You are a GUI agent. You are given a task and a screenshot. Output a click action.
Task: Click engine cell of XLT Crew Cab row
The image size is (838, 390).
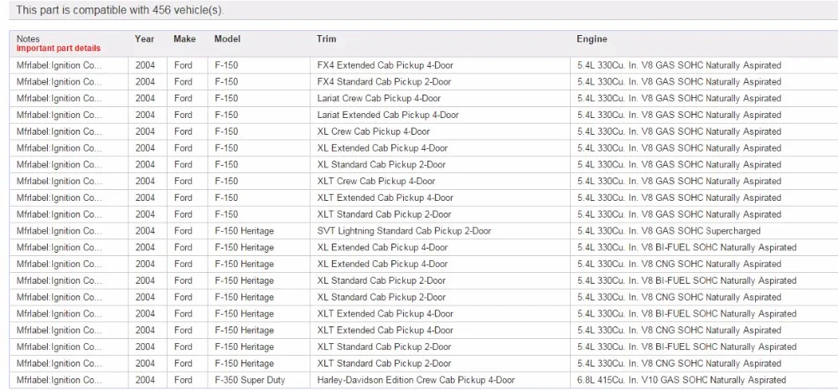[x=680, y=181]
